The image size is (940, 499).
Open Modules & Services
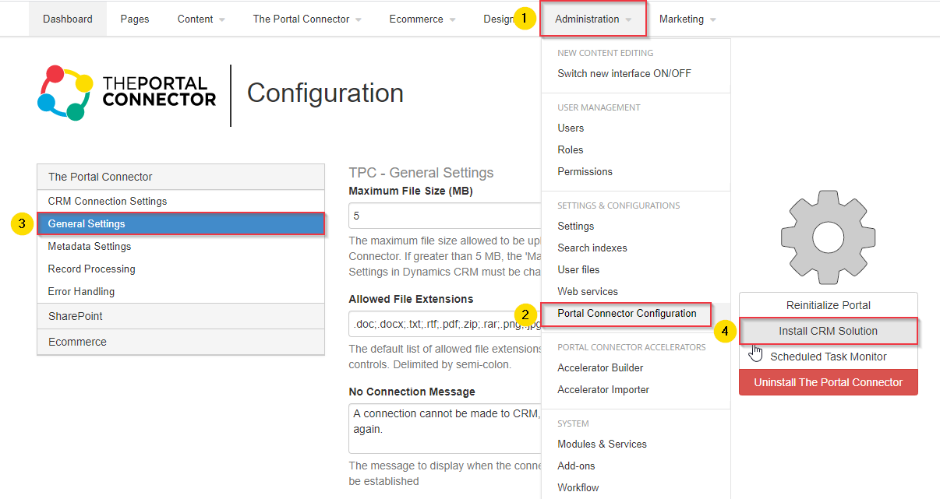pyautogui.click(x=602, y=444)
